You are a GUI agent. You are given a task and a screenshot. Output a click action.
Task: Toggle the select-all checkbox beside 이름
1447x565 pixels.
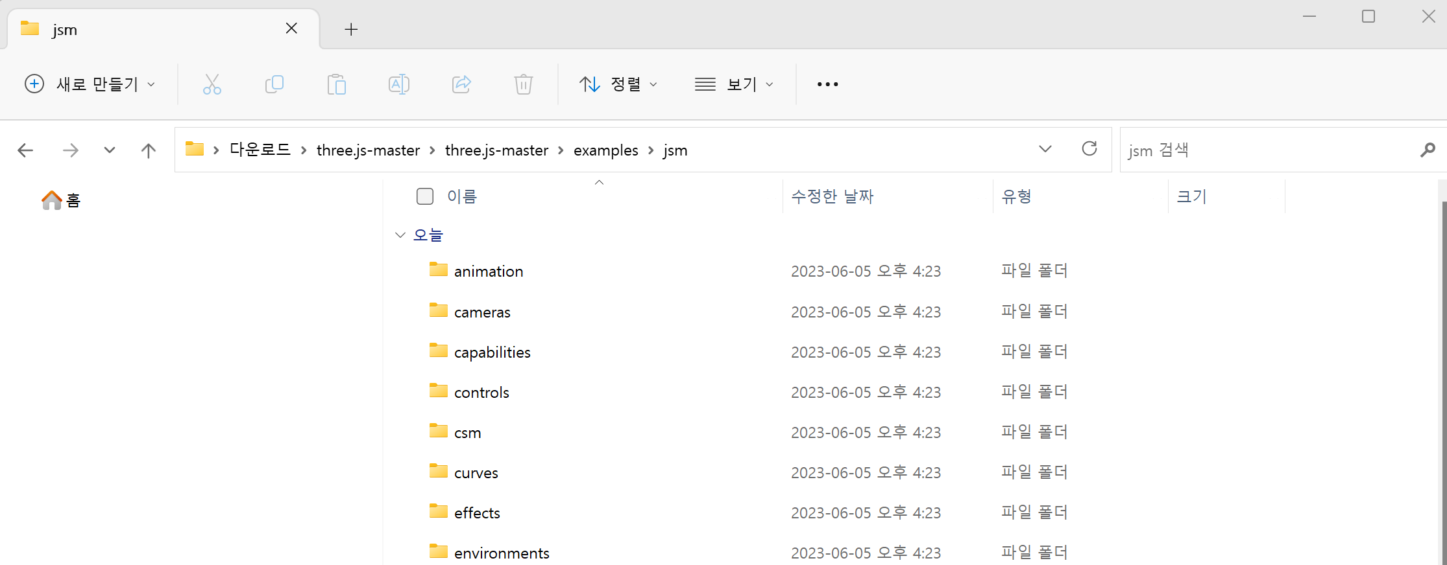[x=425, y=196]
